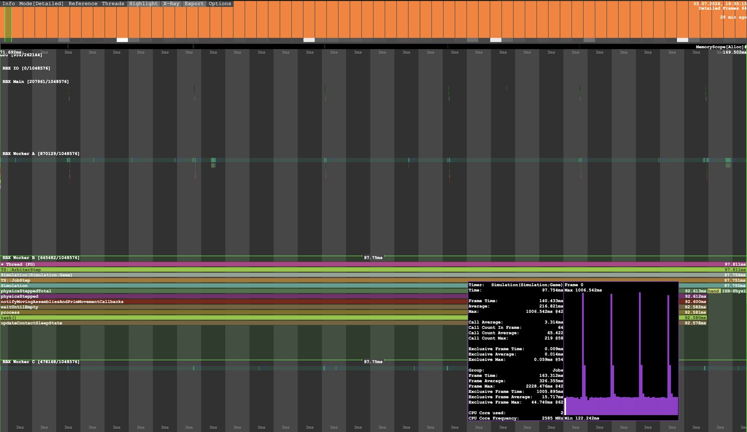Click the Frame Time 140.433ms value
Screen dimensions: 747x432
click(x=551, y=301)
